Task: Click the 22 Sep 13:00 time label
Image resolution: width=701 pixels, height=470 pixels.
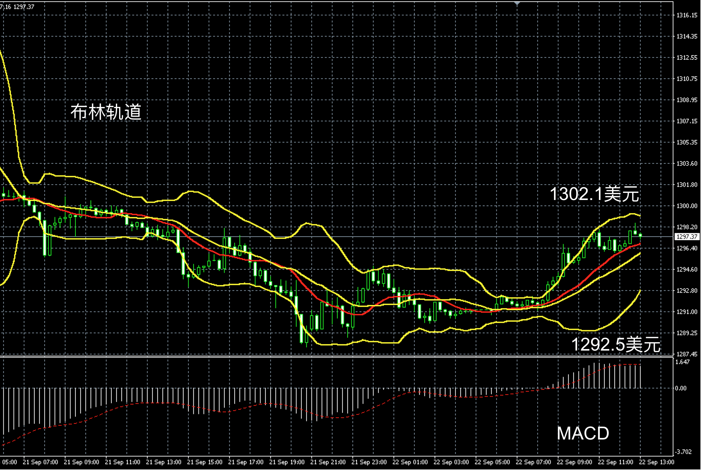Action: [657, 462]
